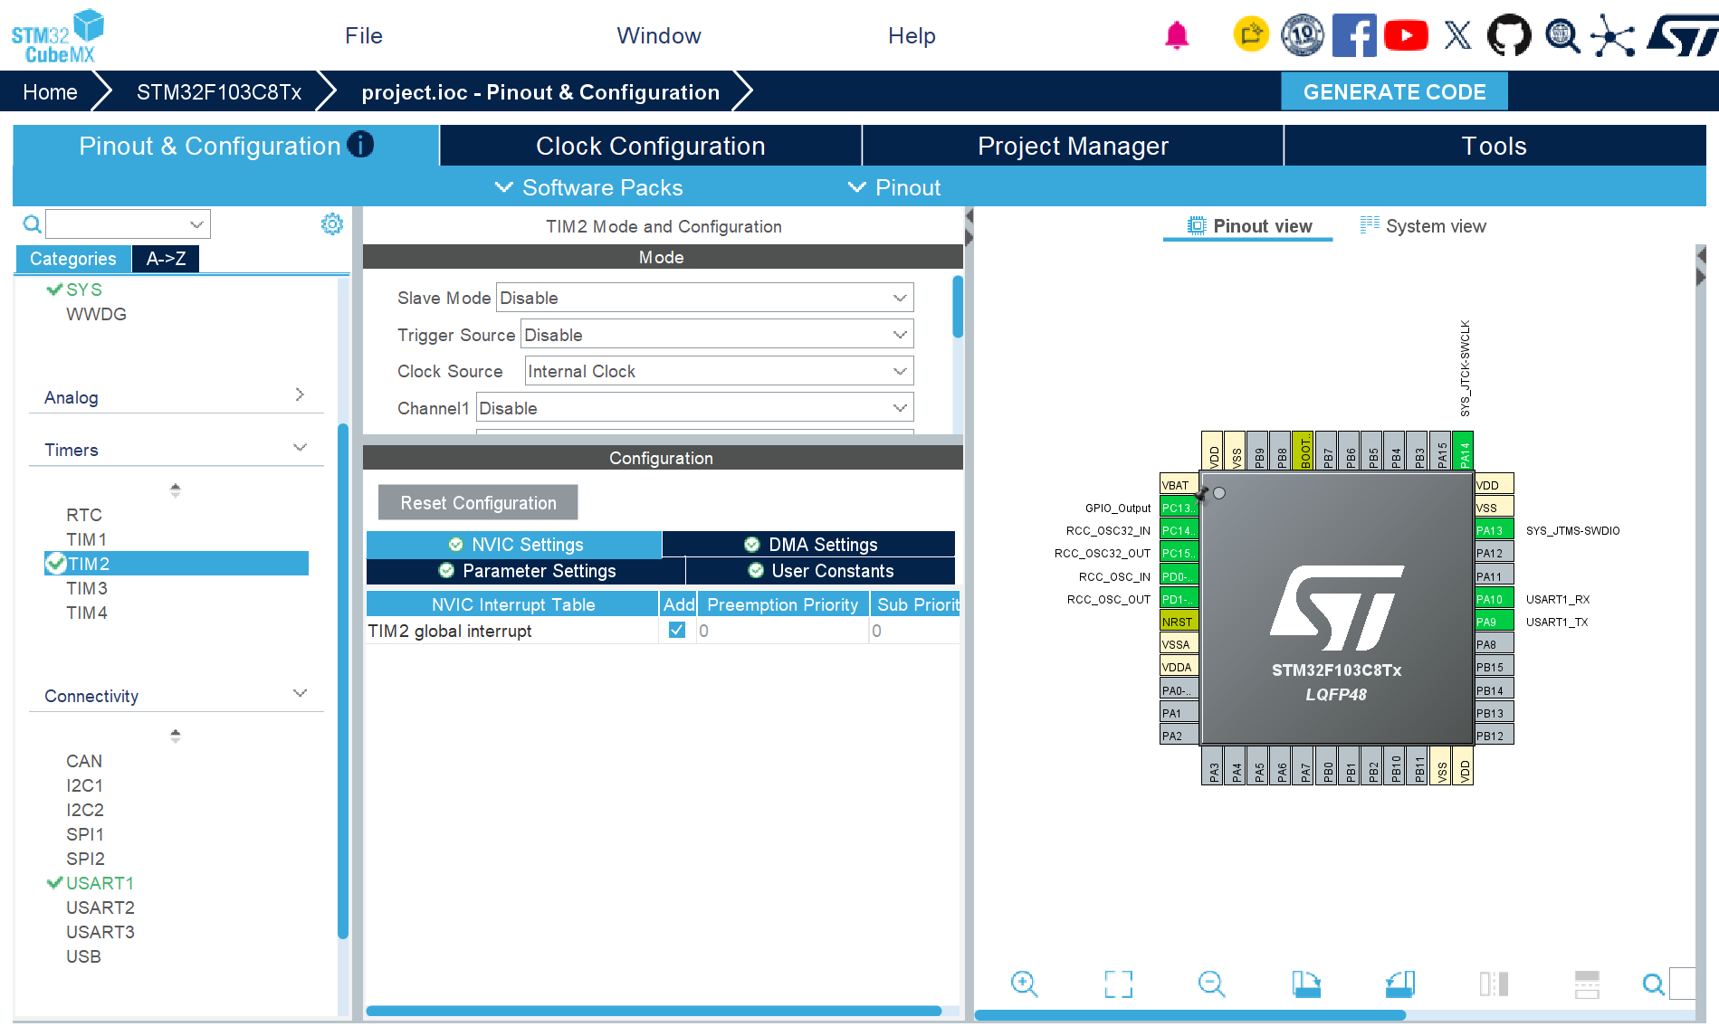The image size is (1719, 1036).
Task: Toggle the TIM2 global interrupt checkbox
Action: point(676,630)
